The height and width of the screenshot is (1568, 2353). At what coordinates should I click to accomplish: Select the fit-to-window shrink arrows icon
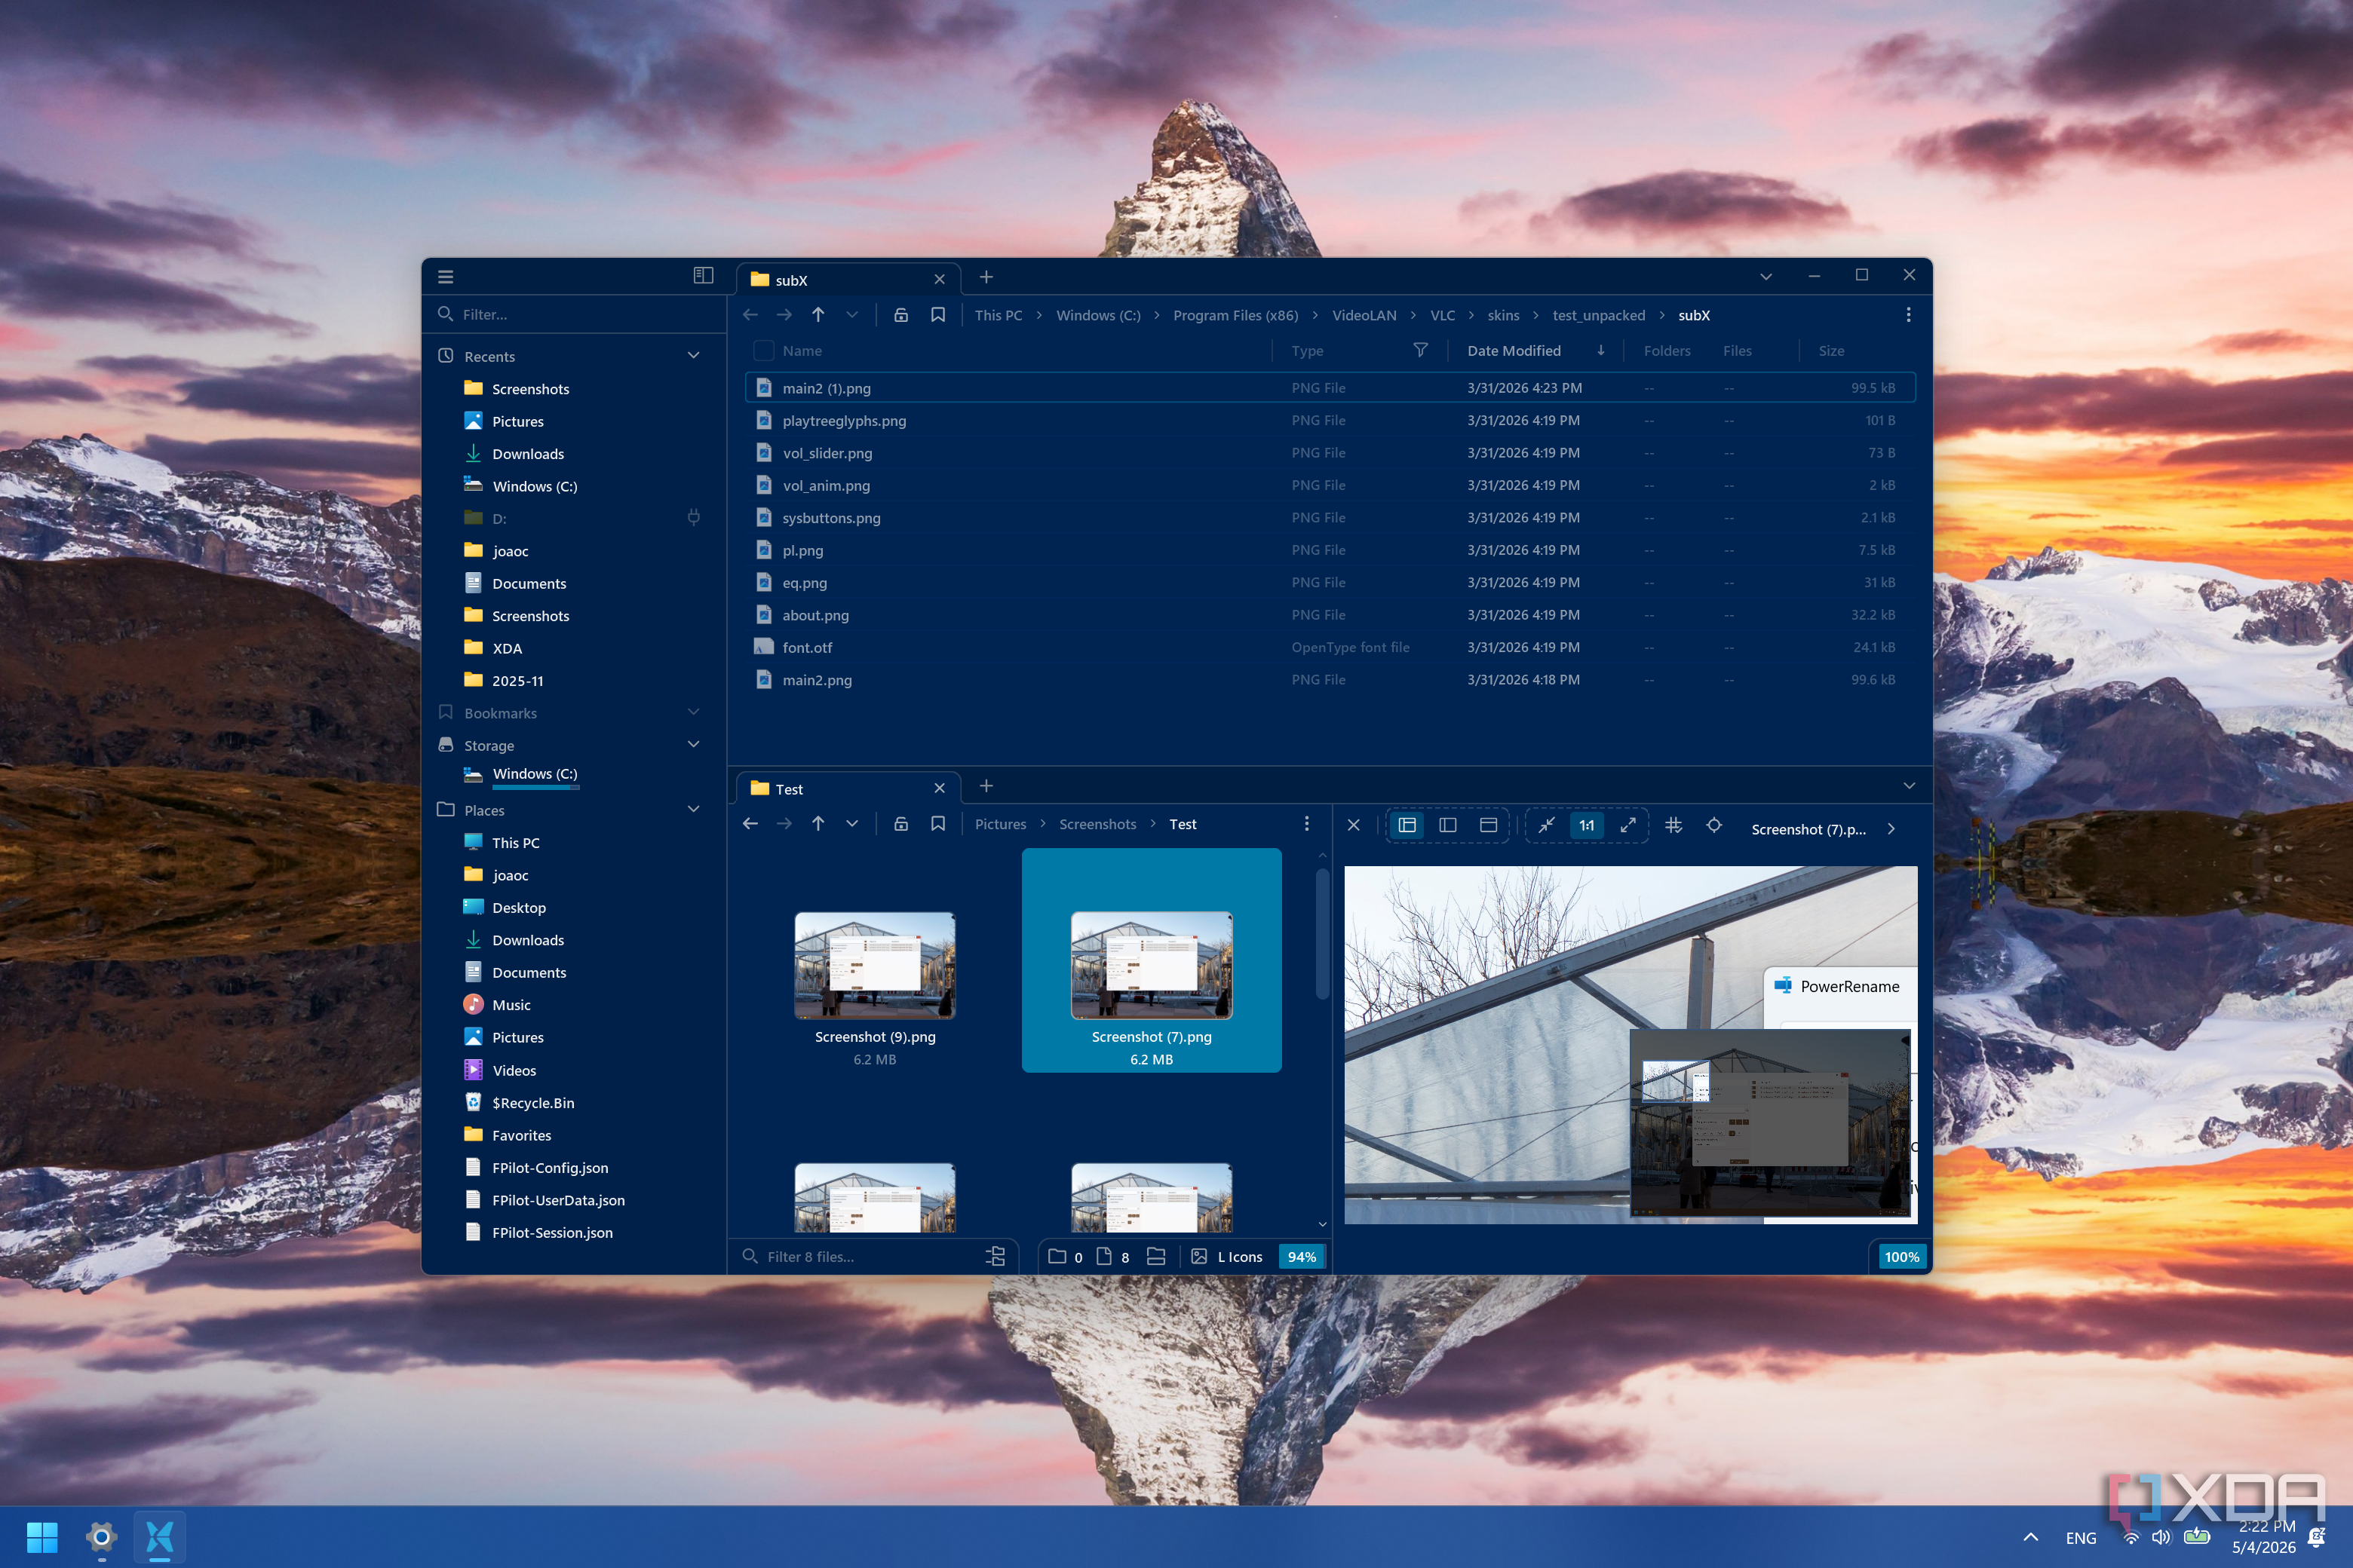pyautogui.click(x=1547, y=826)
